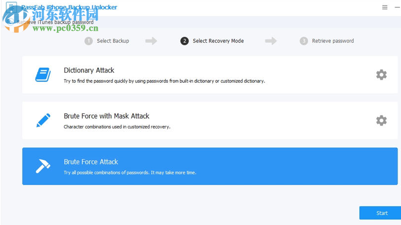
Task: Open Dictionary Attack settings gear
Action: (381, 75)
